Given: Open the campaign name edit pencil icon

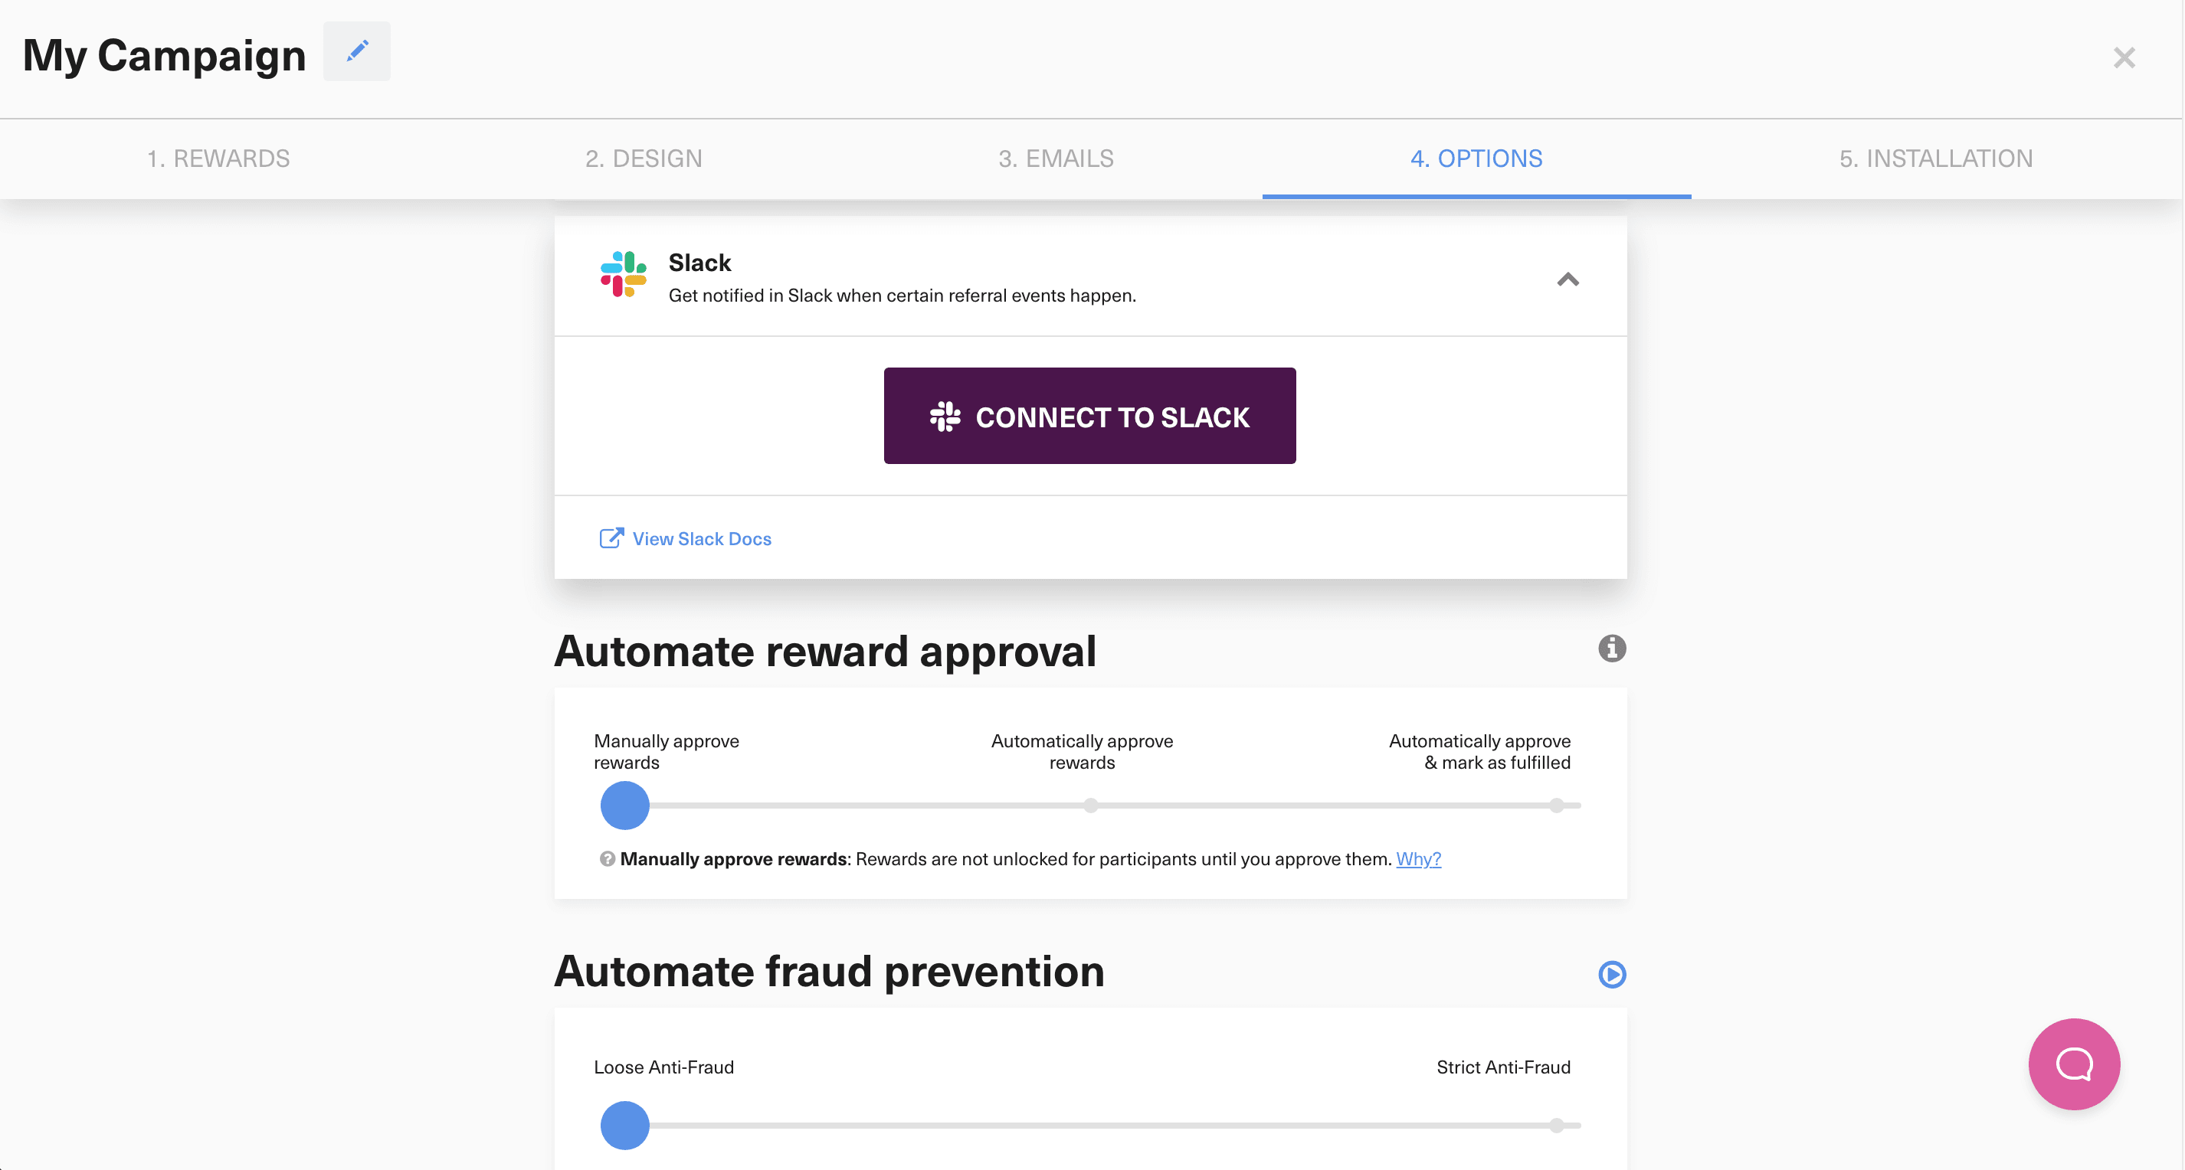Looking at the screenshot, I should 356,52.
